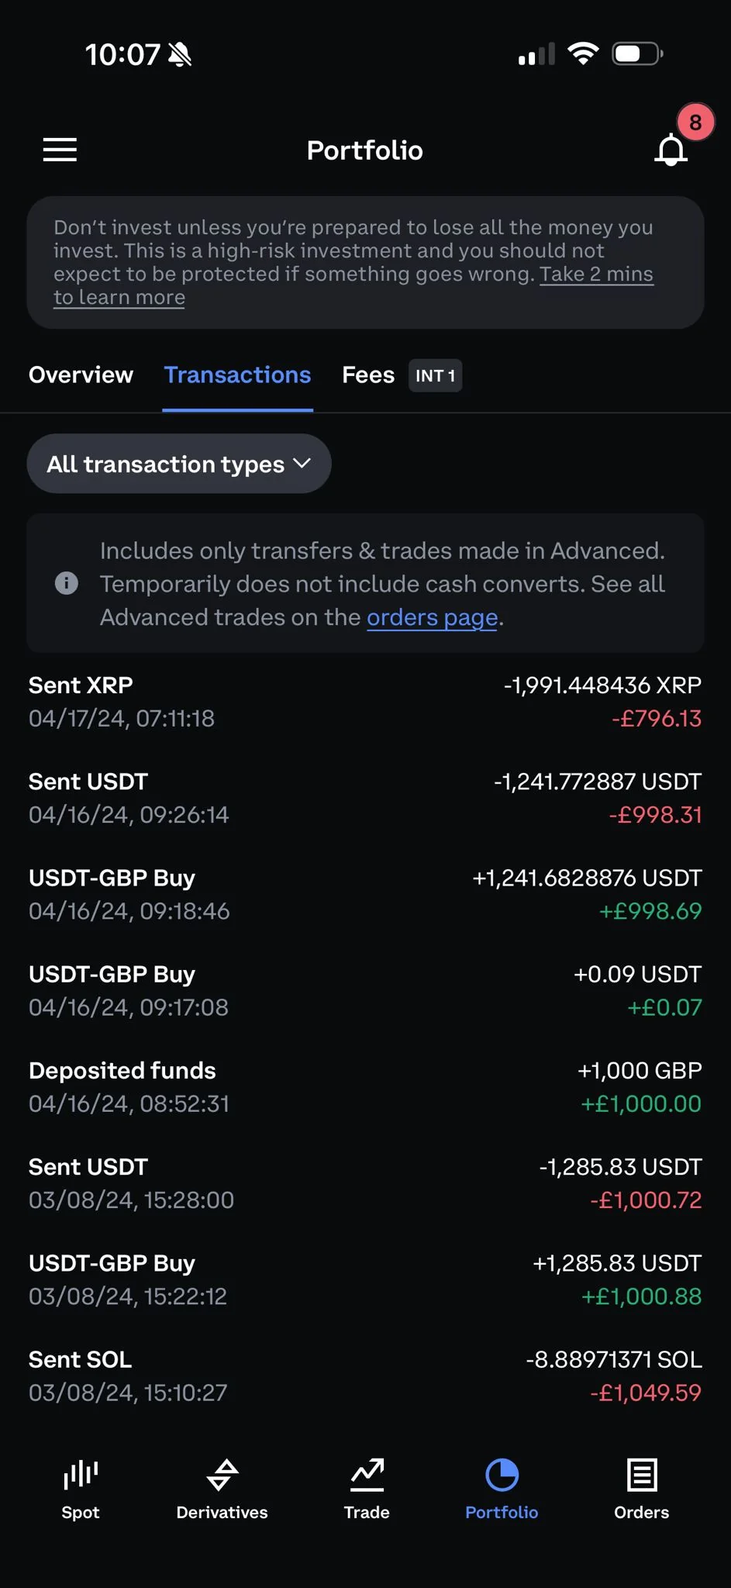Open the hamburger menu
Viewport: 731px width, 1588px height.
pos(60,150)
